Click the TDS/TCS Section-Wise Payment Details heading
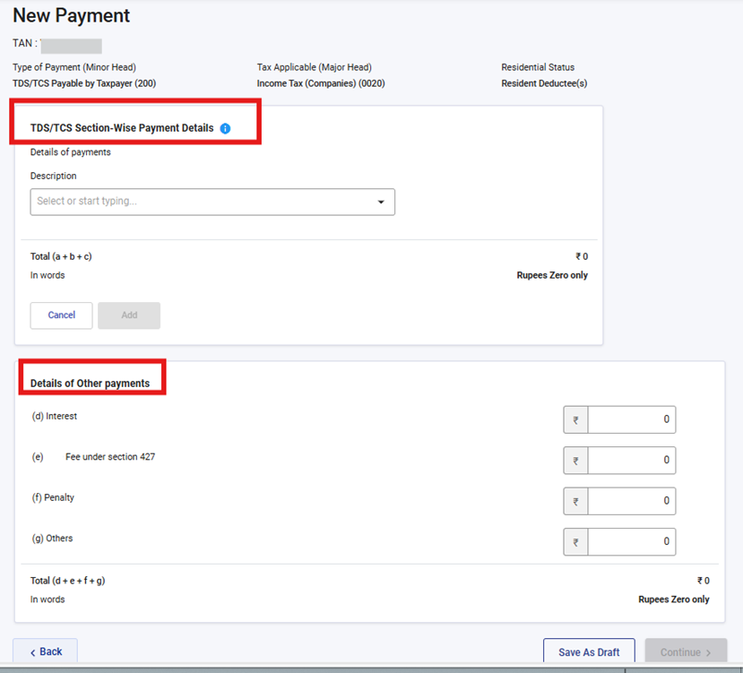 (122, 128)
